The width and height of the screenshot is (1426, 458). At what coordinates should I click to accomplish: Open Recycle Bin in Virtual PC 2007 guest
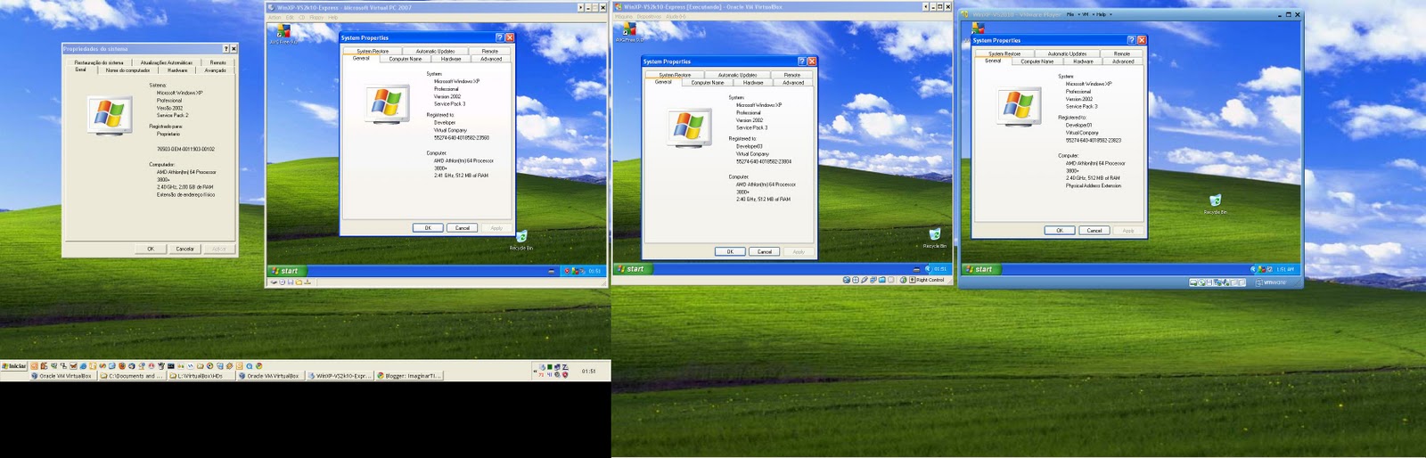(521, 238)
